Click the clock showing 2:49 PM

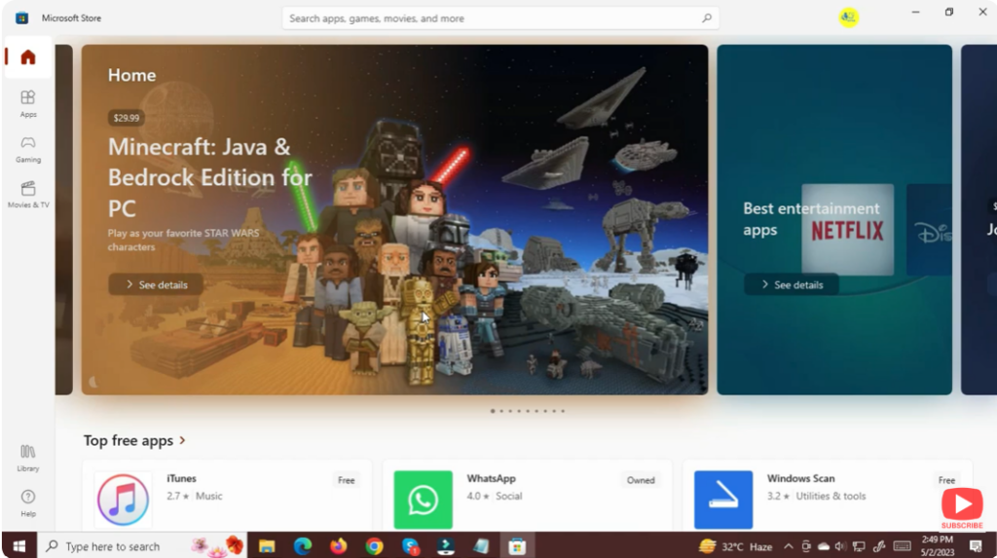pos(938,546)
